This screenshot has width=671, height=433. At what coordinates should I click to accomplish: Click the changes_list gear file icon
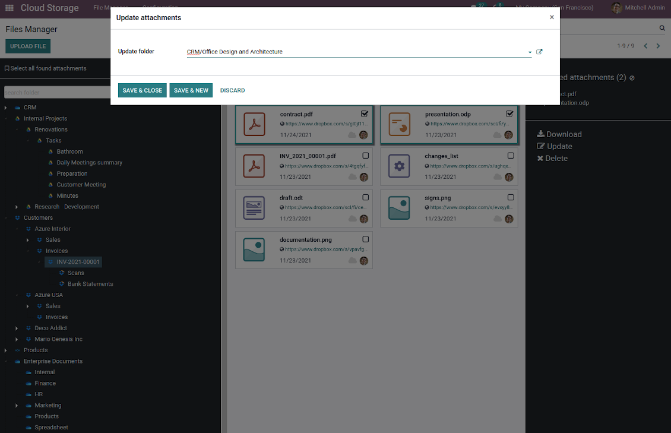coord(399,166)
